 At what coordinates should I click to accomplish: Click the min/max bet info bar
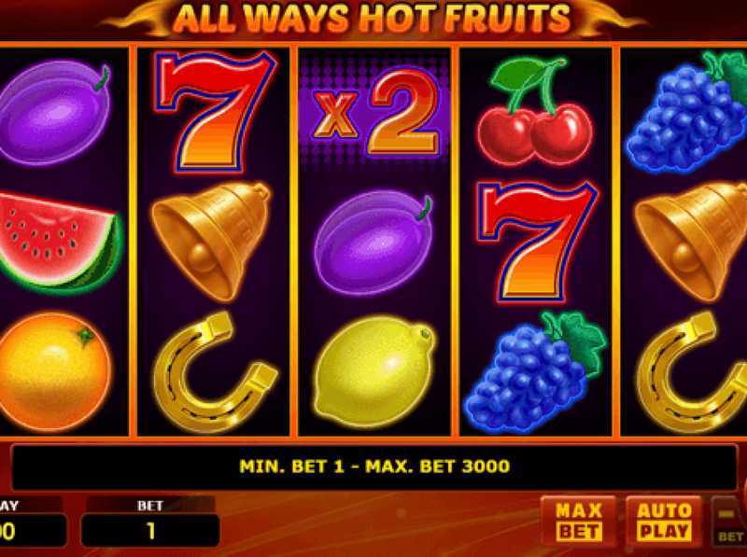click(x=374, y=466)
